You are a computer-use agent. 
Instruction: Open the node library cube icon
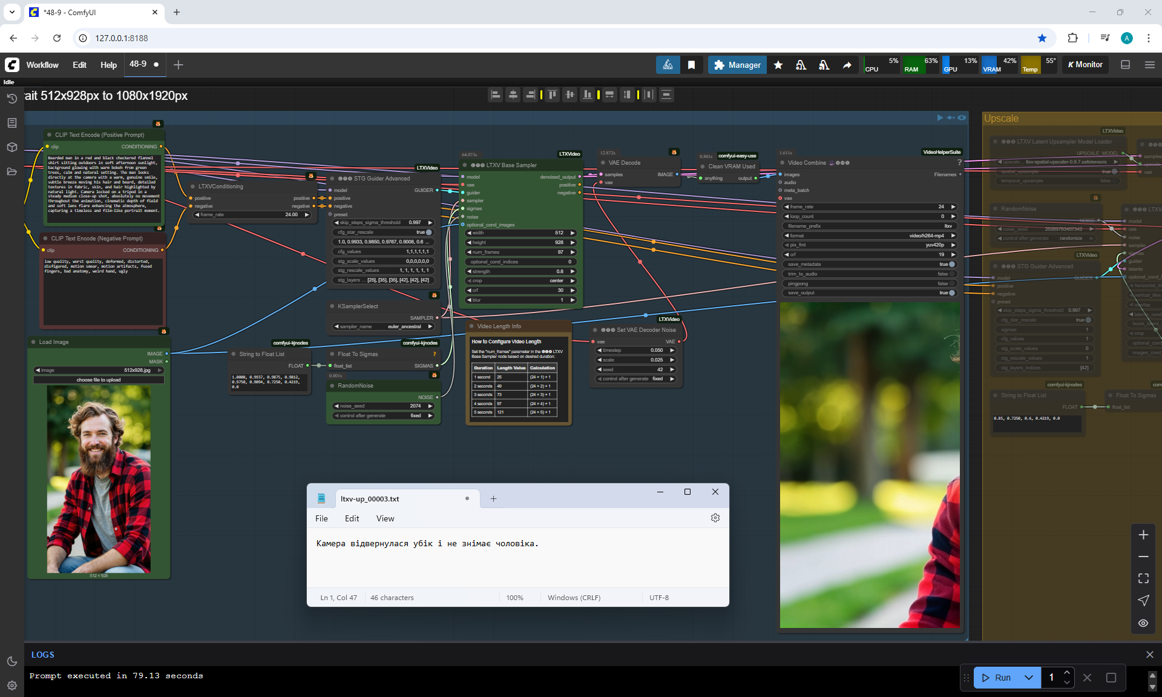point(11,147)
